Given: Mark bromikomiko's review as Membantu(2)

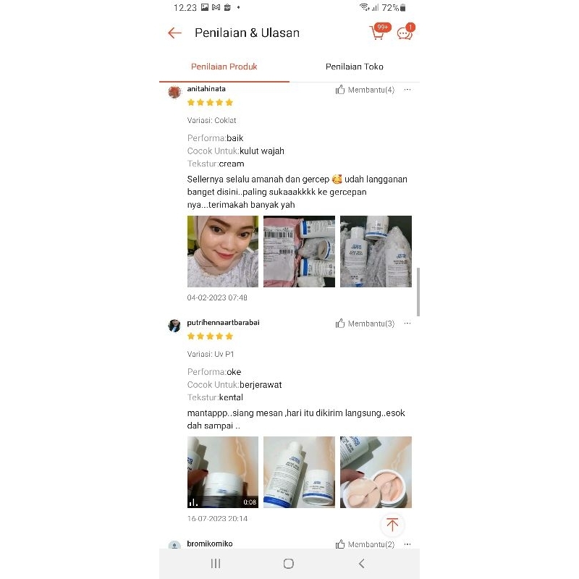Looking at the screenshot, I should tap(365, 544).
